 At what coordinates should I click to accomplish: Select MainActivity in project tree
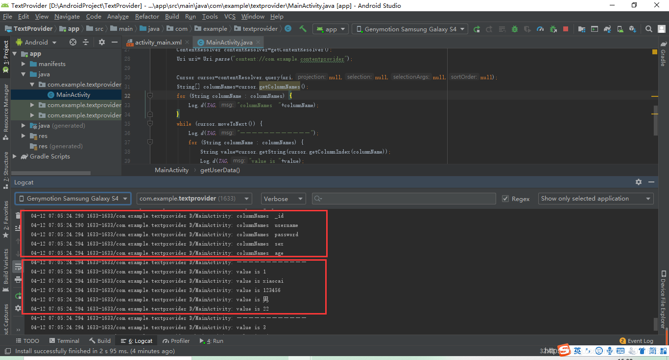73,95
